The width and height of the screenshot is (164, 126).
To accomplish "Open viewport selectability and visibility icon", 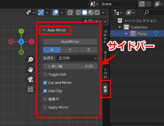I will [x=29, y=12].
